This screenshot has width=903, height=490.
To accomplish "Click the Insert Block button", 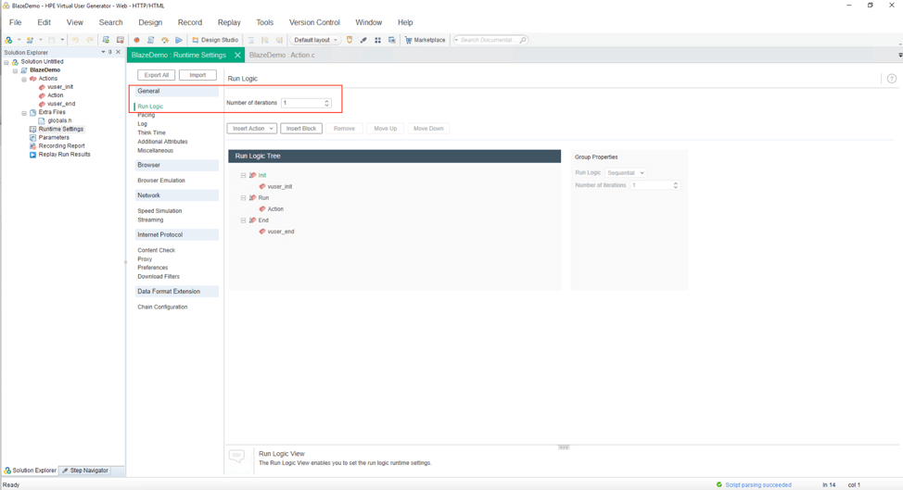I will tap(301, 128).
